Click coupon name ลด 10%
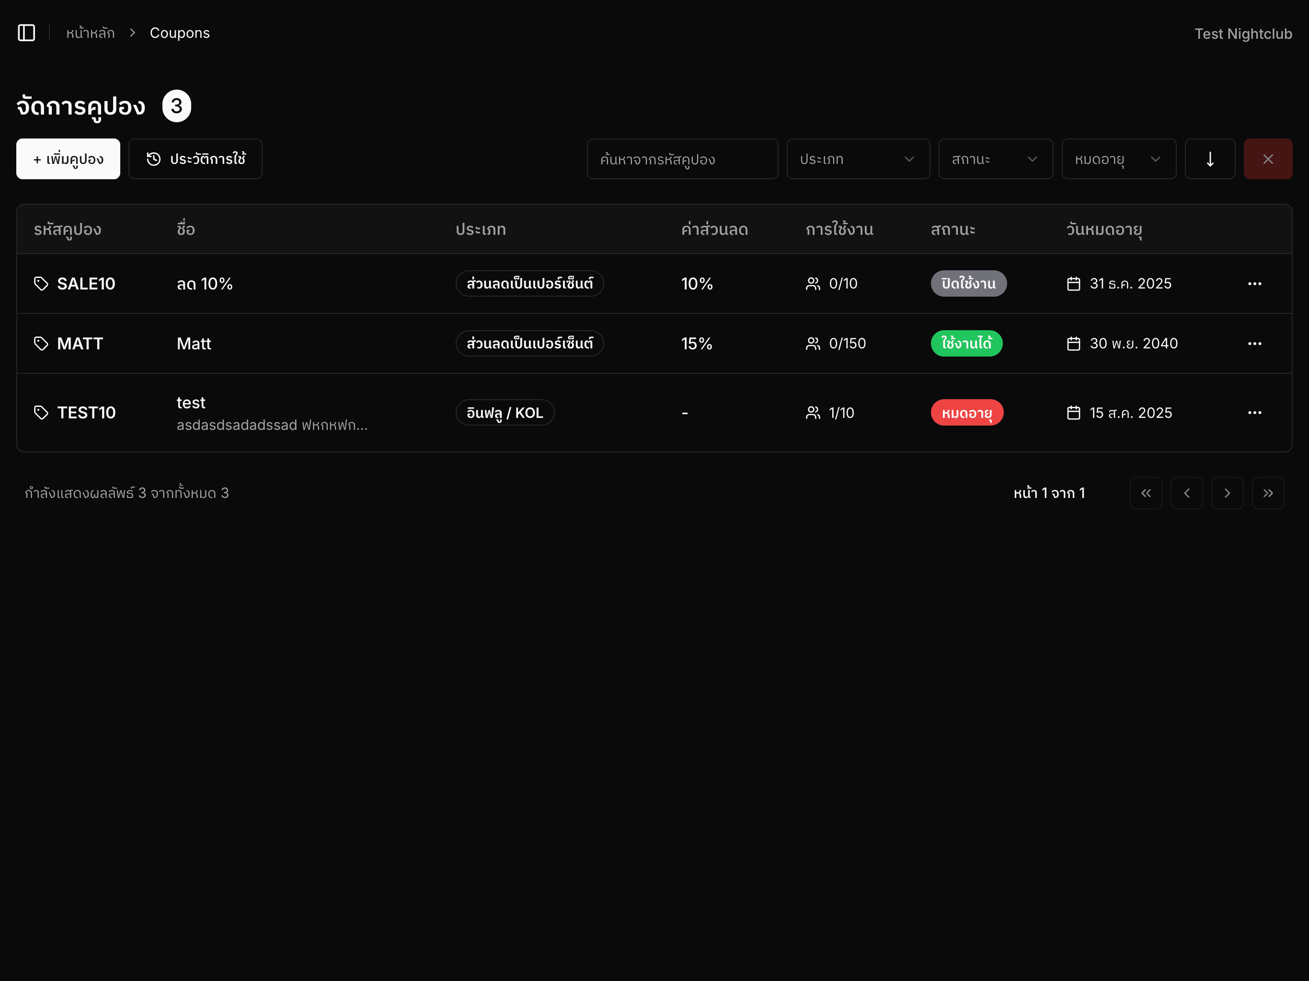The height and width of the screenshot is (981, 1309). 205,284
